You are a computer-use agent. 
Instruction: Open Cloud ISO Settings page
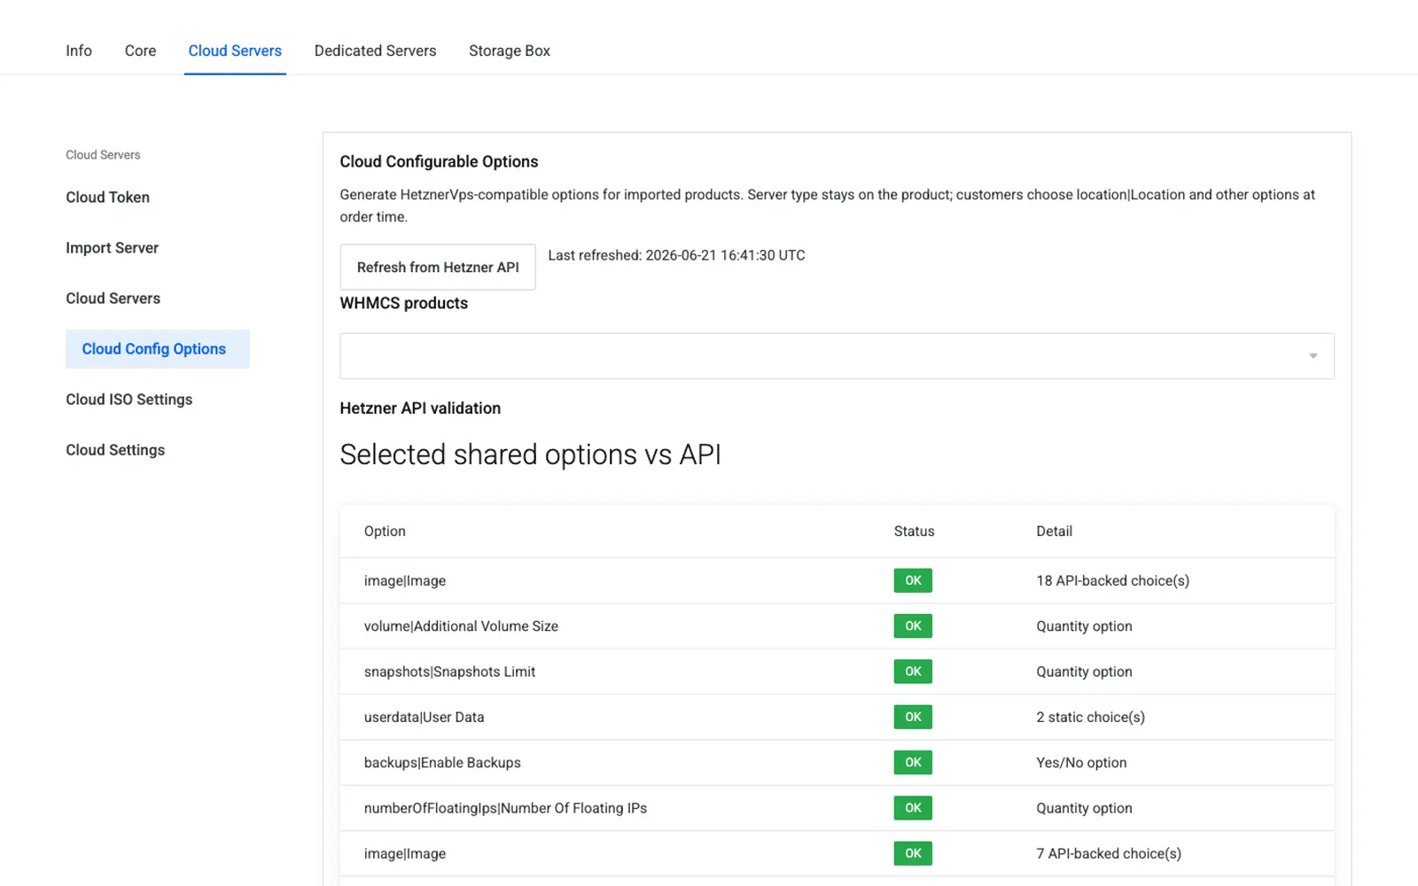[129, 399]
